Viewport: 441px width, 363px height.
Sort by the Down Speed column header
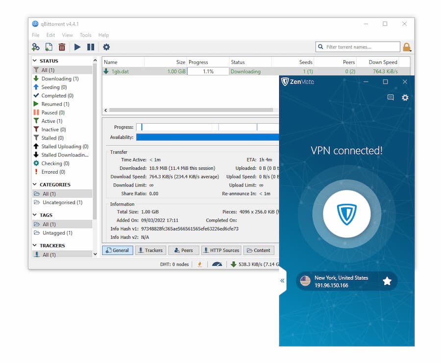tap(377, 62)
